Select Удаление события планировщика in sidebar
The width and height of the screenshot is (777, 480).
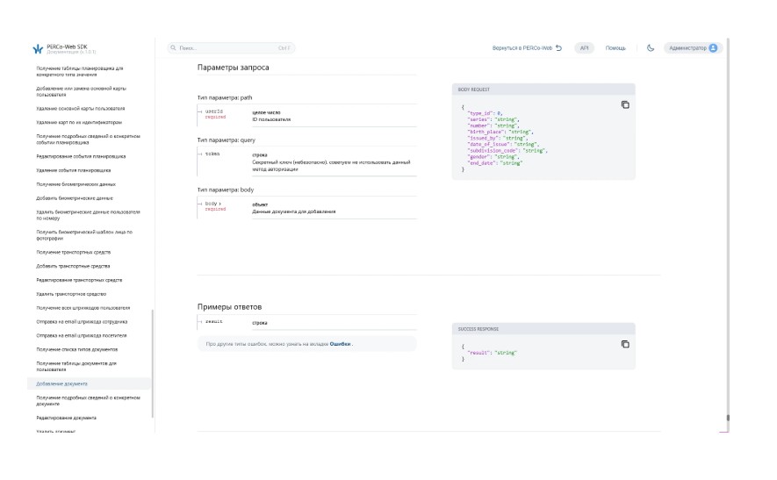point(73,169)
